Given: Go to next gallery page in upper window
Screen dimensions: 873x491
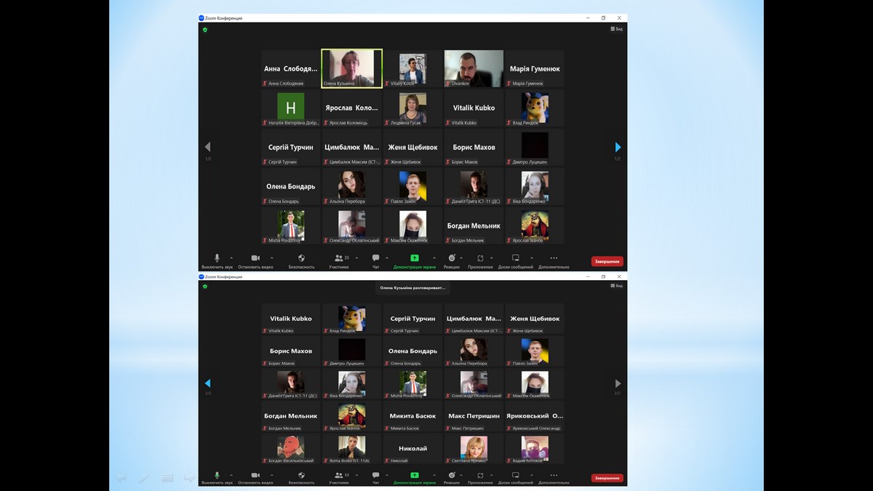Looking at the screenshot, I should pos(618,147).
